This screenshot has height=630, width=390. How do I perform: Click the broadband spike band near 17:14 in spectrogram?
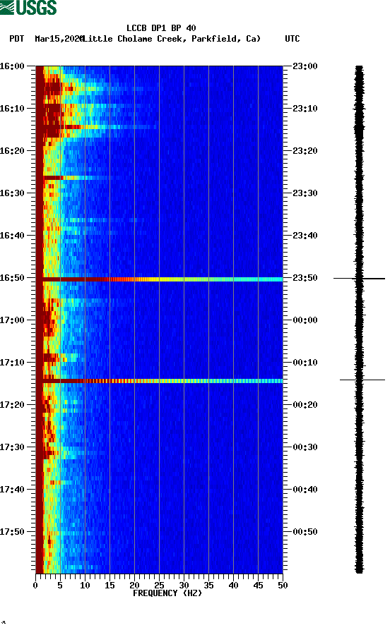click(160, 381)
